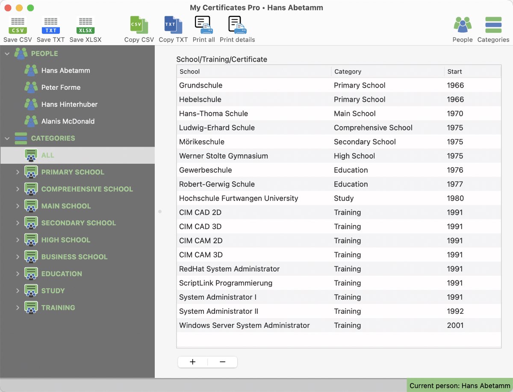
Task: Expand the MAIN SCHOOL category
Action: point(18,206)
